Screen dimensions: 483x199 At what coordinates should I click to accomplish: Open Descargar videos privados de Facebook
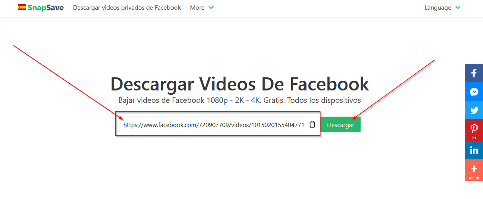[x=127, y=8]
